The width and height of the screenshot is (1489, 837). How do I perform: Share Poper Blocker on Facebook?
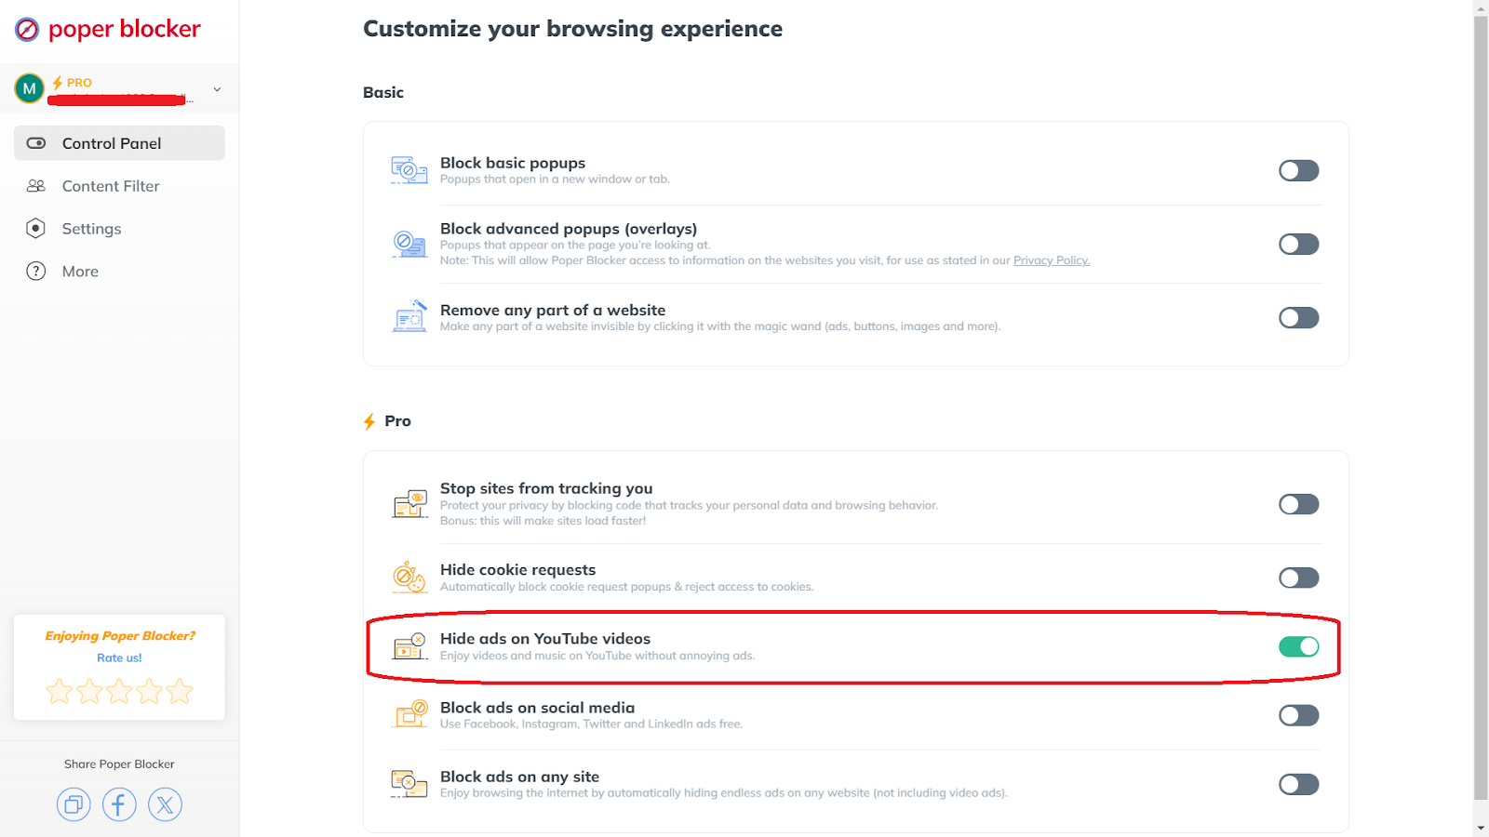[x=119, y=804]
